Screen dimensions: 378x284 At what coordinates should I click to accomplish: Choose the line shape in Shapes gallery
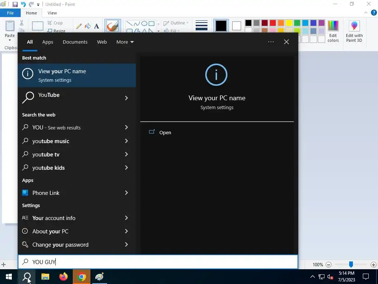point(130,23)
